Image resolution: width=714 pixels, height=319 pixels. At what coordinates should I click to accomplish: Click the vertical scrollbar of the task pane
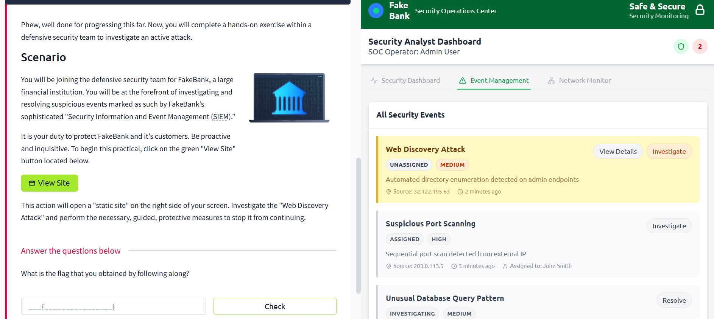359,225
